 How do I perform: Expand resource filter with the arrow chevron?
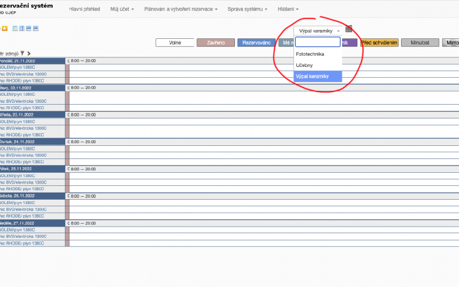coord(29,53)
